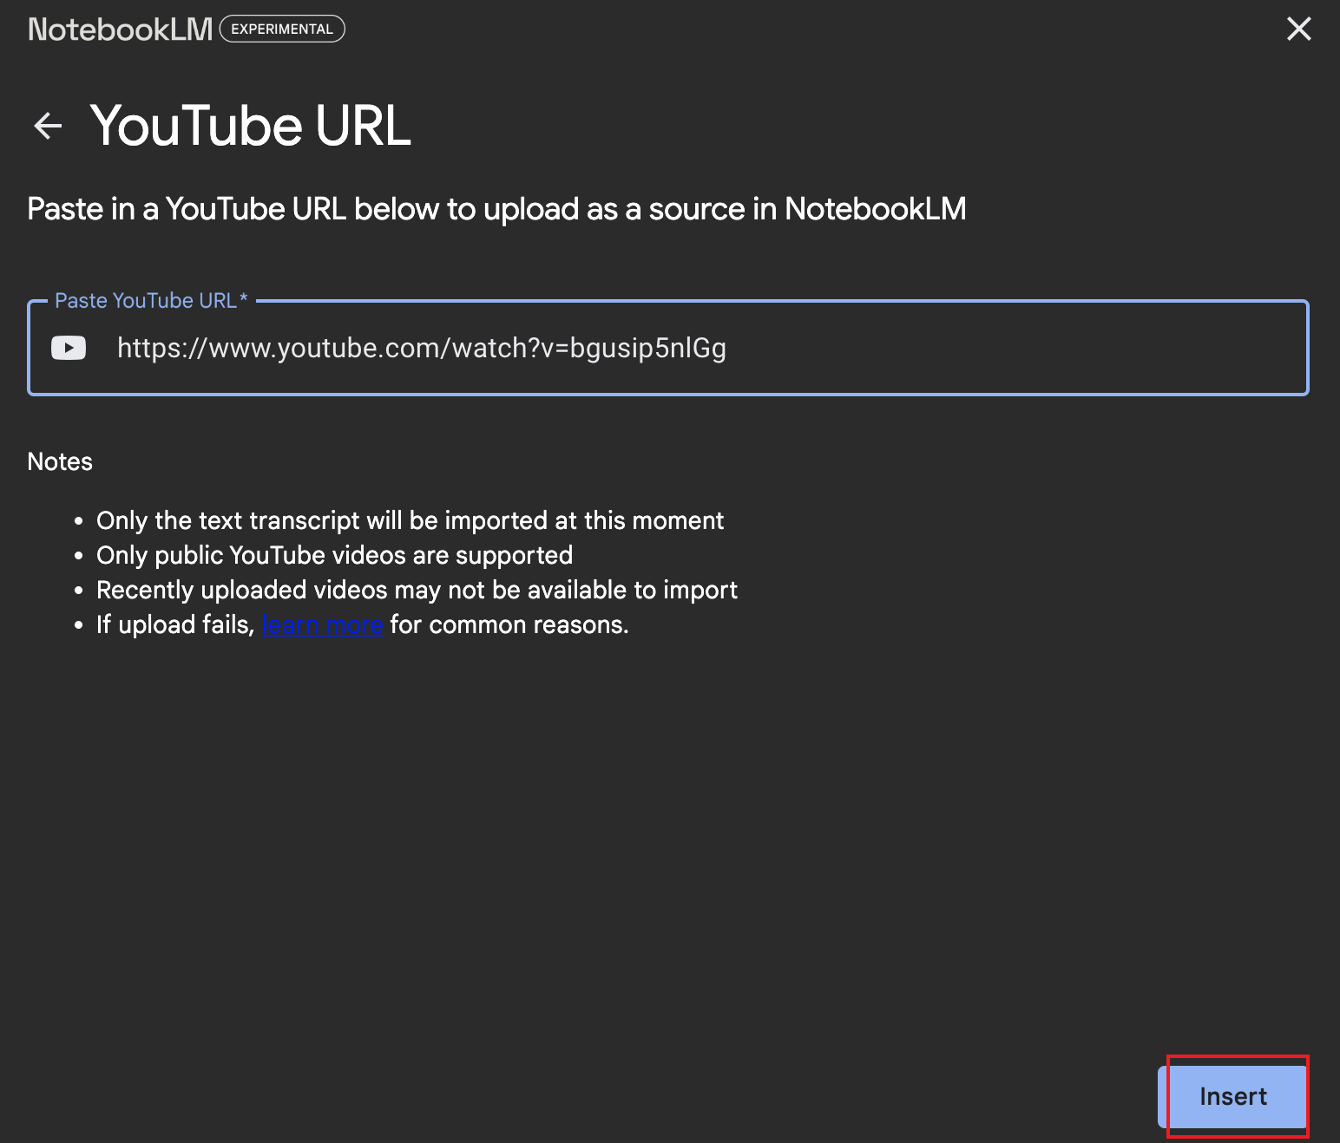The height and width of the screenshot is (1143, 1340).
Task: Click note 'Recently uploaded videos may not be available'
Action: click(x=417, y=590)
